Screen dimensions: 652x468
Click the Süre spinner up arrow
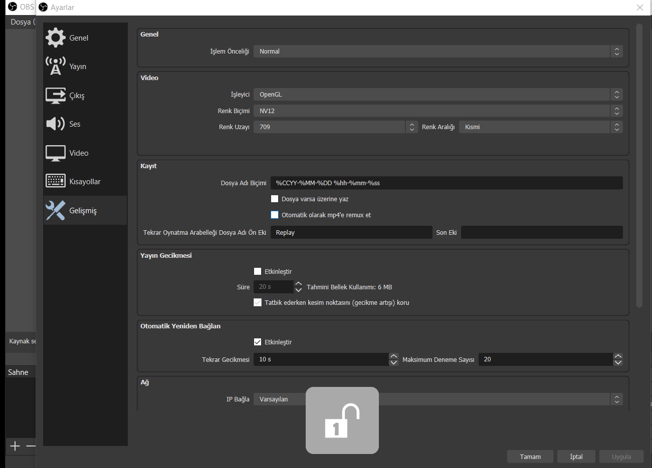(299, 284)
